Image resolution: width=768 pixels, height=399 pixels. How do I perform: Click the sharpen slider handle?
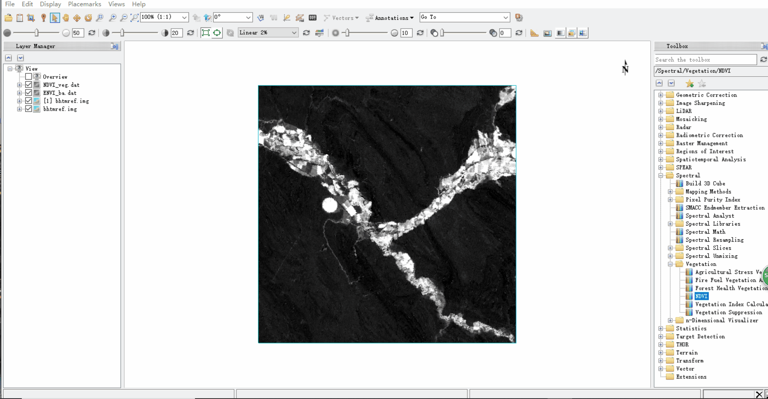pyautogui.click(x=347, y=33)
